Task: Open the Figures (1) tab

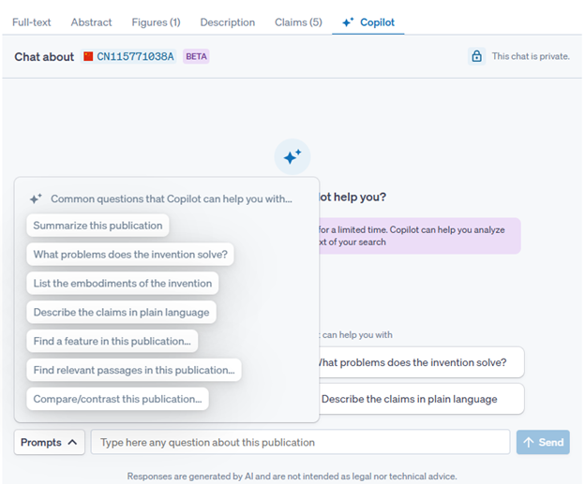Action: [156, 22]
